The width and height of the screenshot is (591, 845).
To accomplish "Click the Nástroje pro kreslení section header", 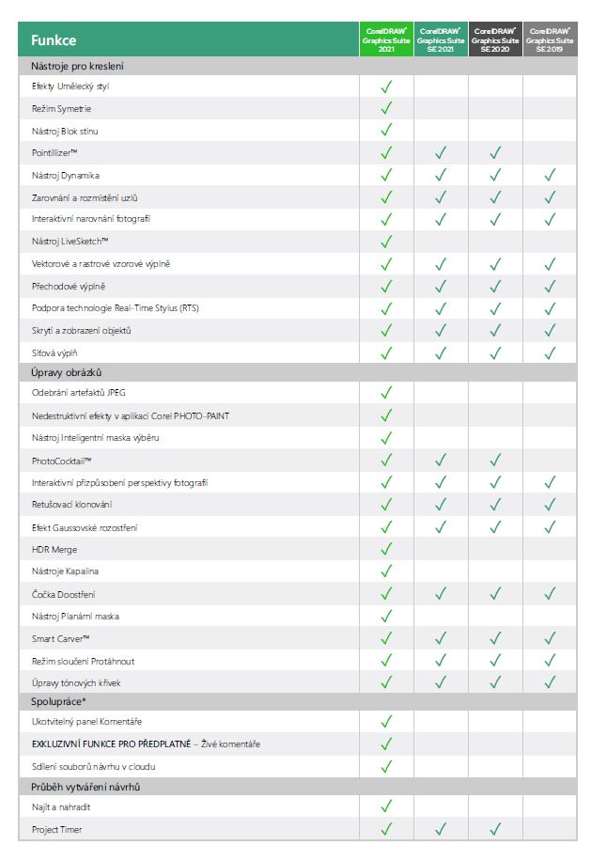I will click(77, 66).
